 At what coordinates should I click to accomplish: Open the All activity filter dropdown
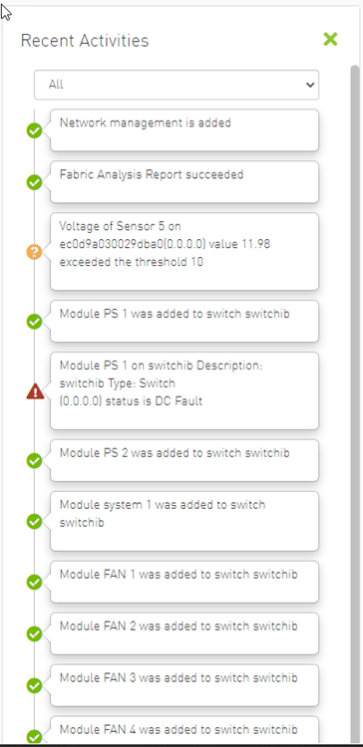[177, 85]
